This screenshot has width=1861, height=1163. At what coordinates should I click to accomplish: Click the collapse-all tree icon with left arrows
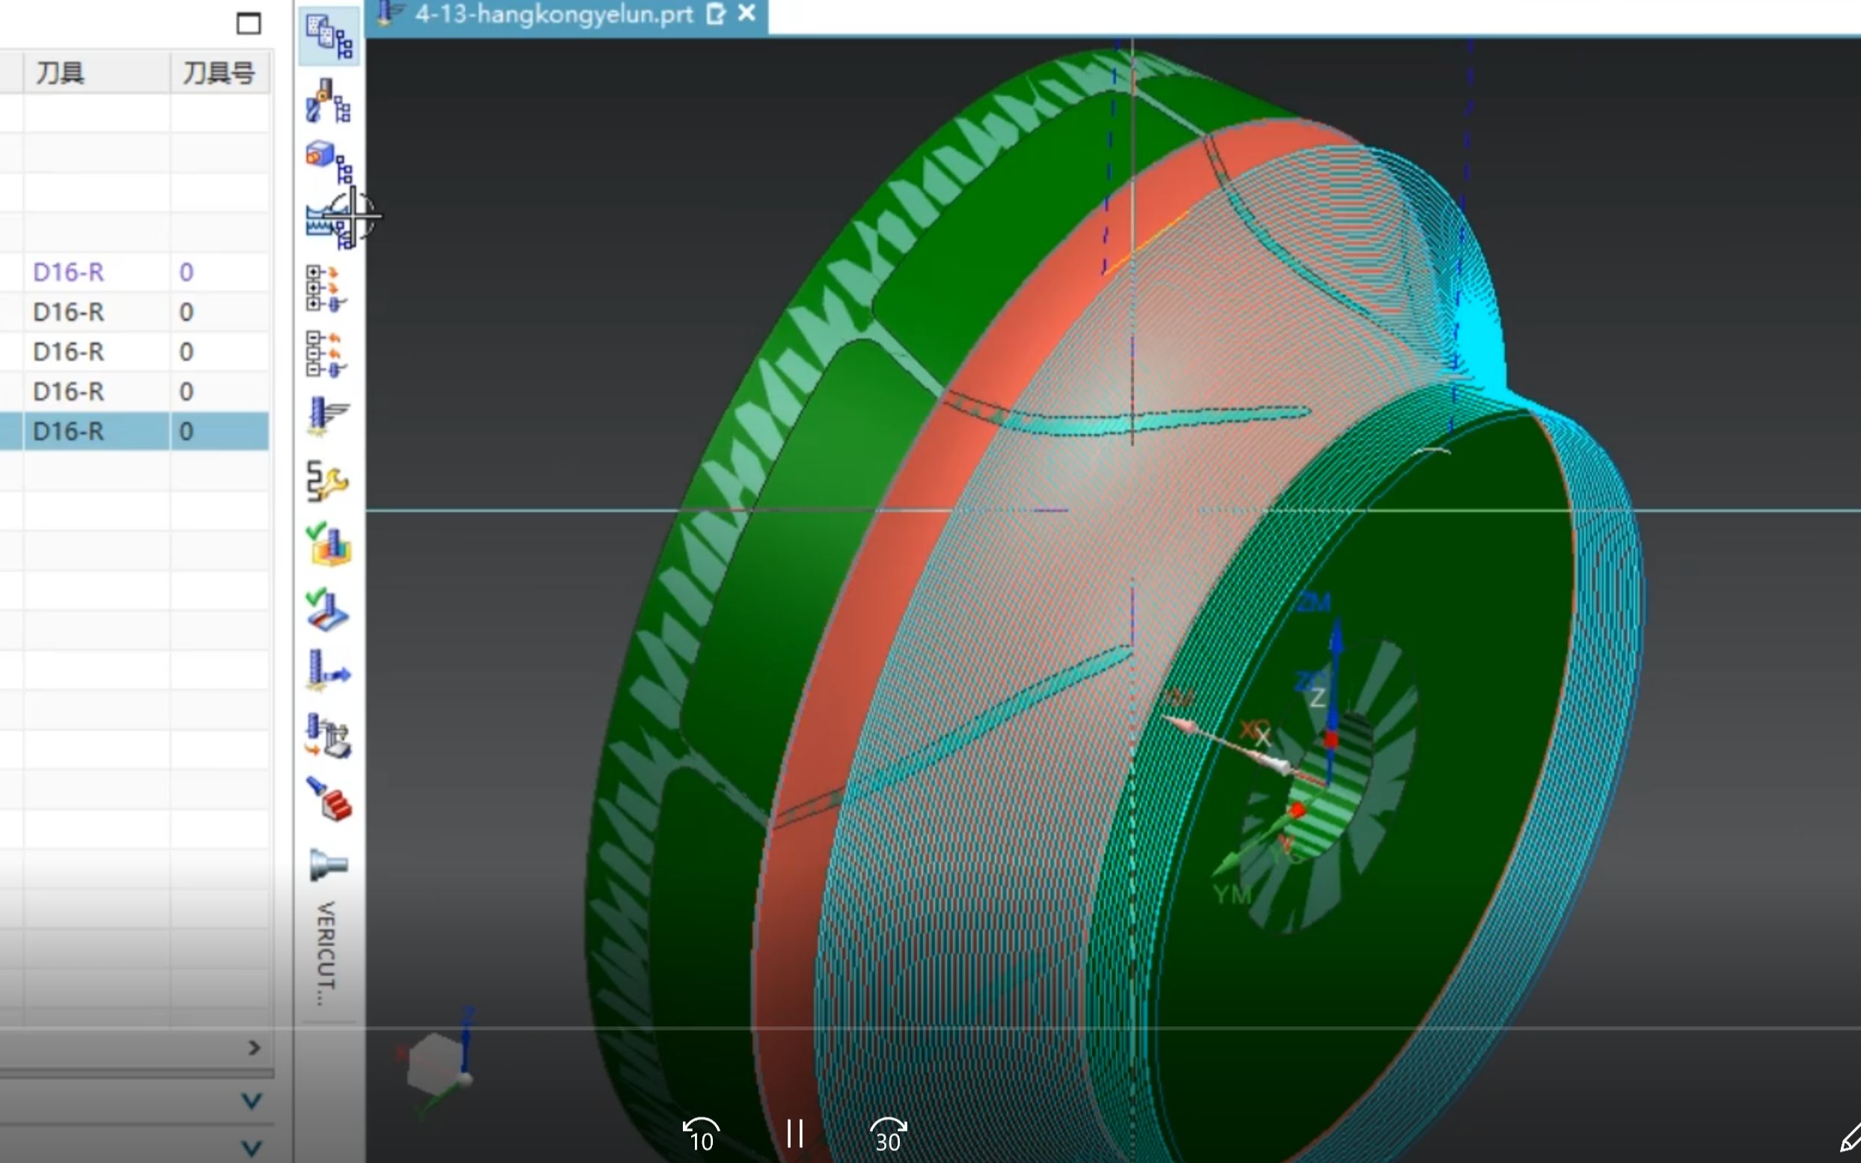tap(326, 354)
